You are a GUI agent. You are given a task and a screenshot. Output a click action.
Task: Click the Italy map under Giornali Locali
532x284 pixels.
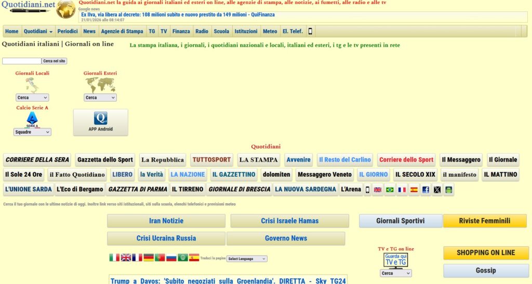pyautogui.click(x=32, y=85)
